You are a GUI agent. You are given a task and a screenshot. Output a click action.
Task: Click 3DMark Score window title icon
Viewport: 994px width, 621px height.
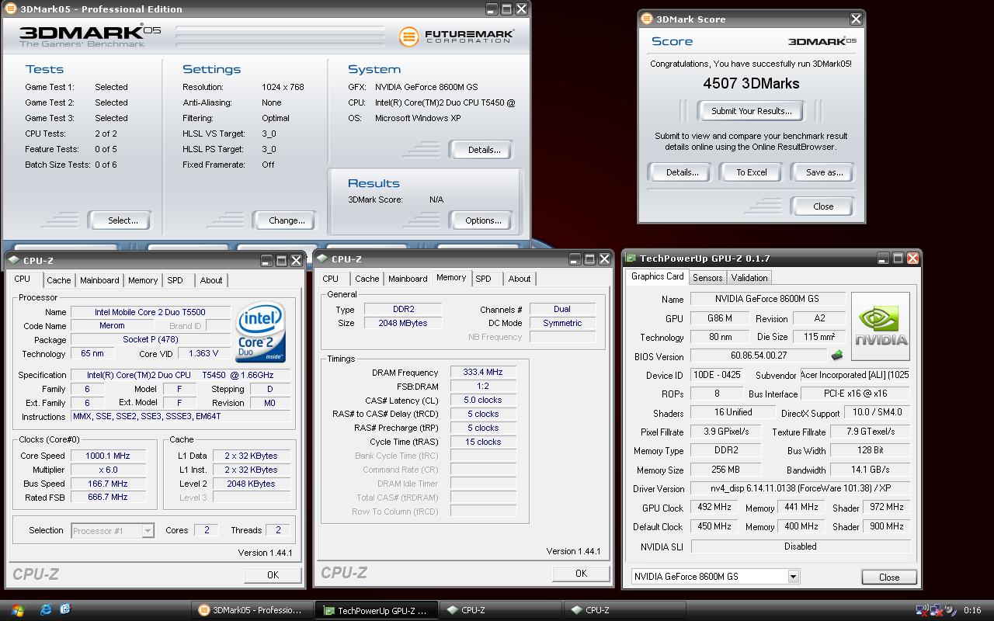pyautogui.click(x=647, y=19)
